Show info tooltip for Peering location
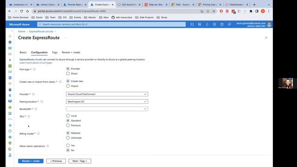The image size is (297, 167). tap(42, 102)
